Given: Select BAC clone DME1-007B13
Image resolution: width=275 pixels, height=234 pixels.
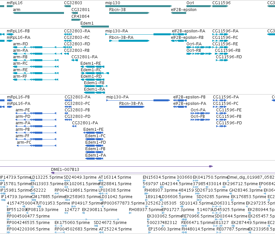Looking at the screenshot, I should [x=163, y=173].
